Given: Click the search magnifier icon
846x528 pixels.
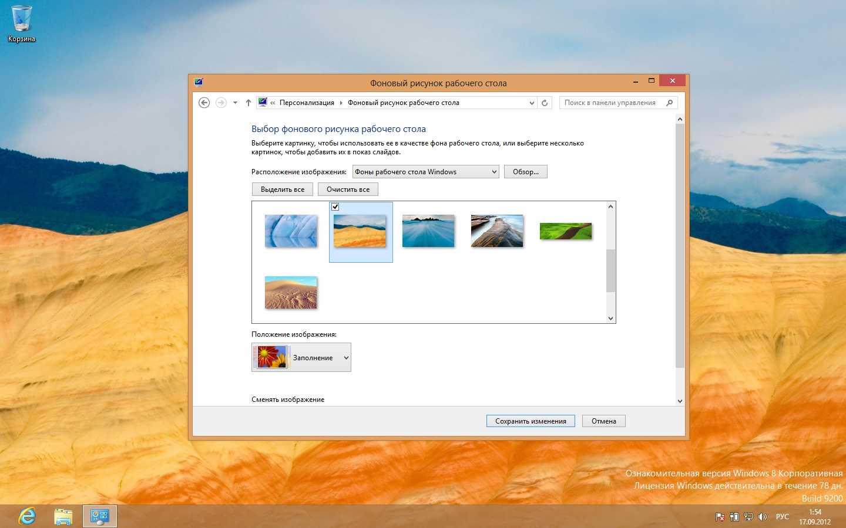Looking at the screenshot, I should tap(669, 103).
